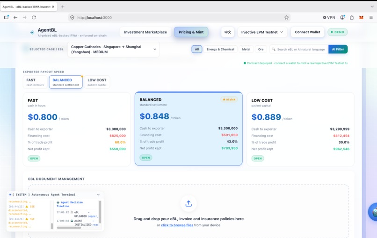
Task: Click the $825,000 financing cost value
Action: click(117, 136)
